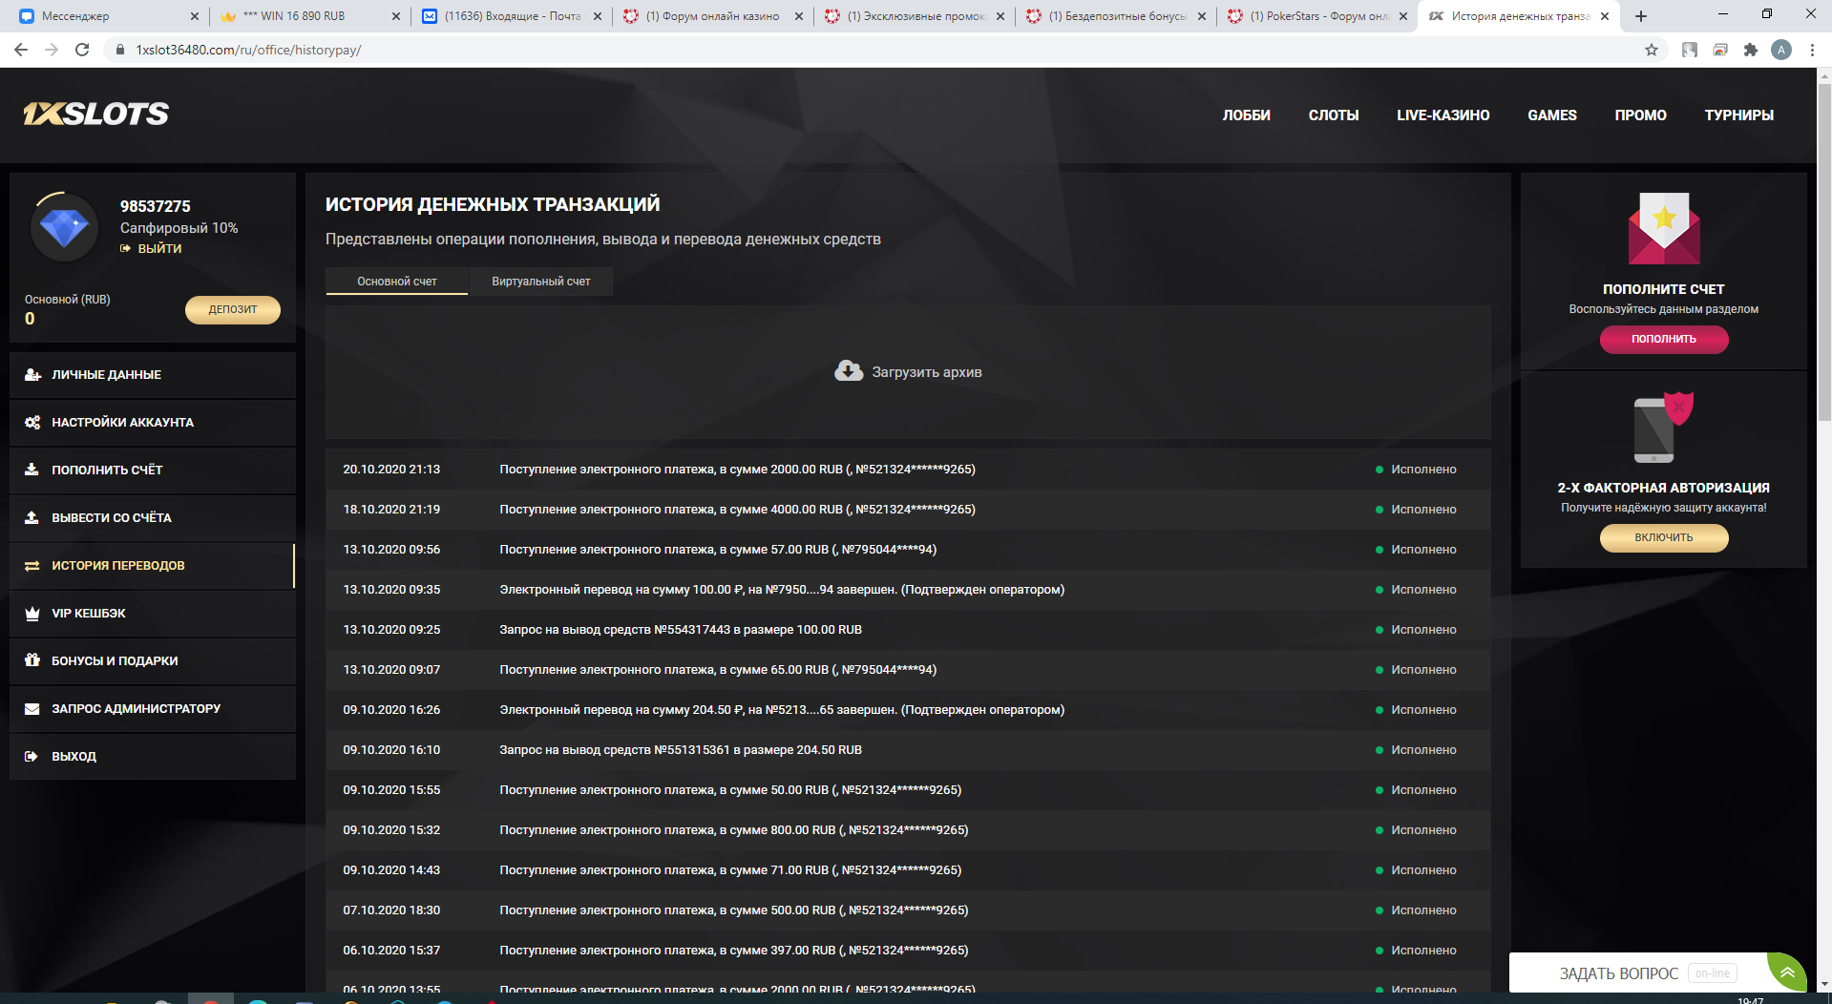Click the Бонусы и подарки gift icon
Screen dimensions: 1832x1004
pyautogui.click(x=32, y=660)
